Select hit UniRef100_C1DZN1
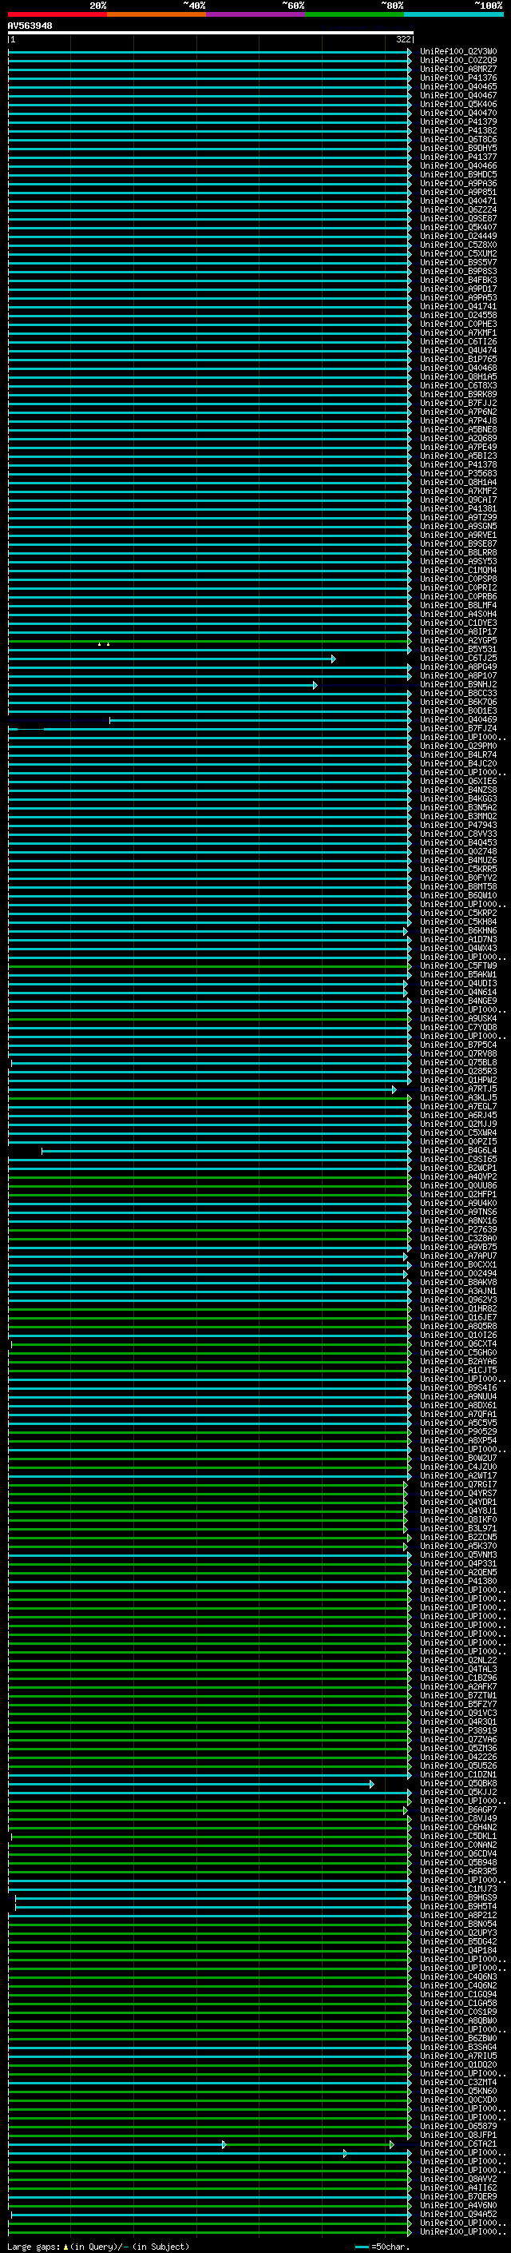The height and width of the screenshot is (2253, 511). (x=458, y=1774)
